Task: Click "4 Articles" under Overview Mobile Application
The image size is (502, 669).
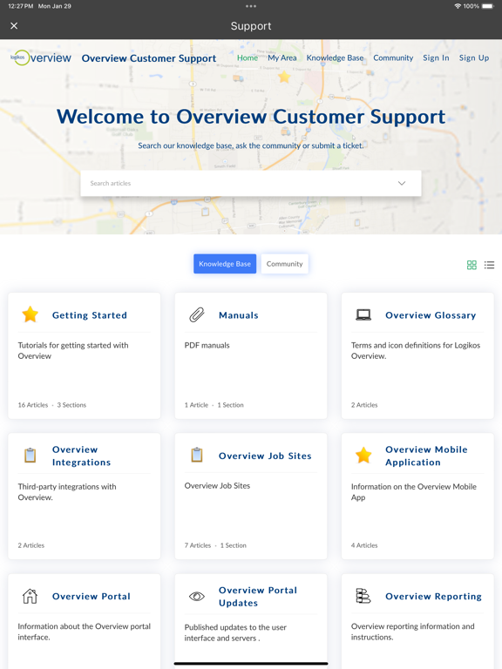Action: pyautogui.click(x=364, y=545)
